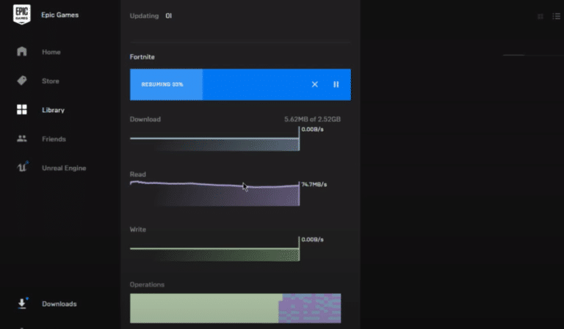564x329 pixels.
Task: Click the Resuming 33% progress bar
Action: pyautogui.click(x=220, y=84)
